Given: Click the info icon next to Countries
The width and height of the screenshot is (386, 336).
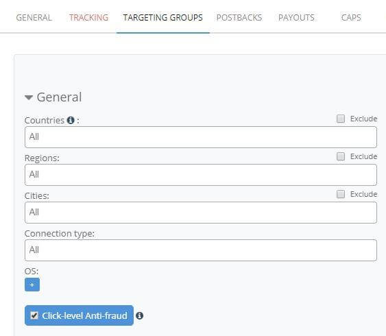Looking at the screenshot, I should tap(71, 121).
